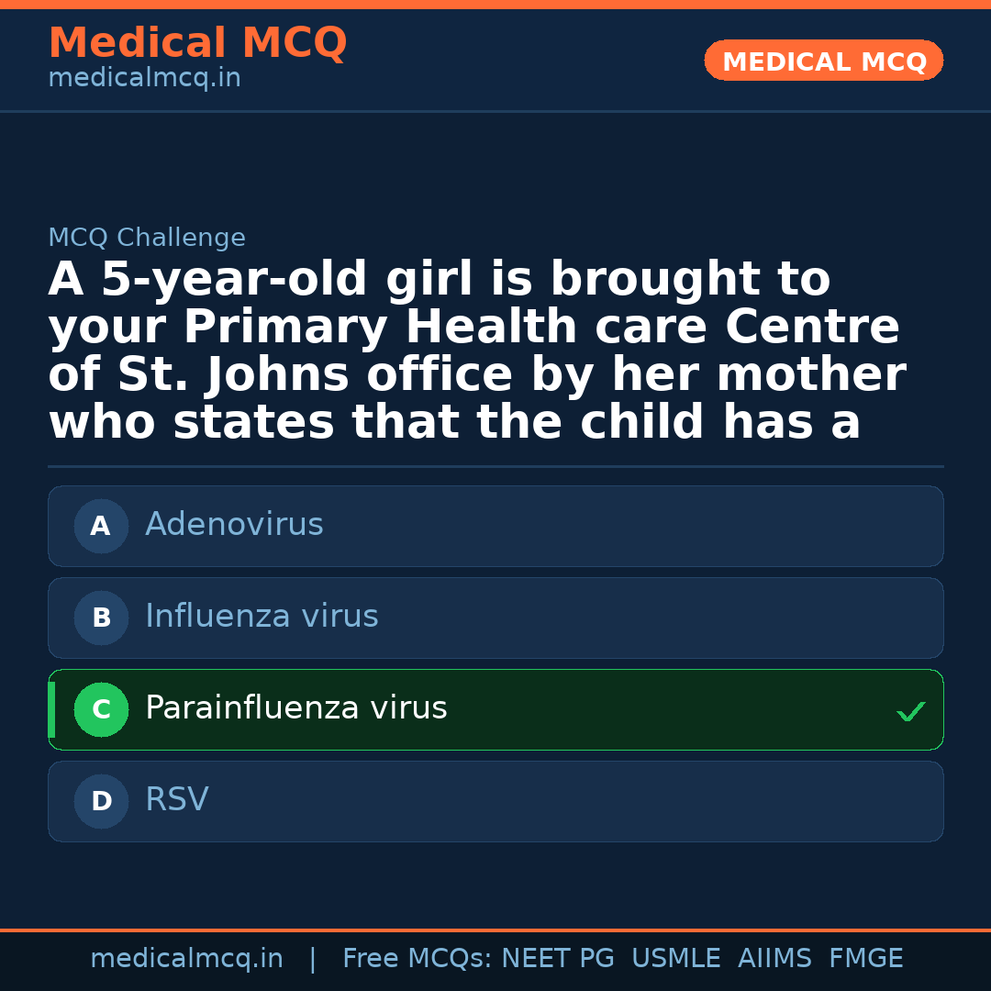The image size is (991, 991).
Task: Open medicalmcq.in link in the header
Action: click(x=144, y=79)
